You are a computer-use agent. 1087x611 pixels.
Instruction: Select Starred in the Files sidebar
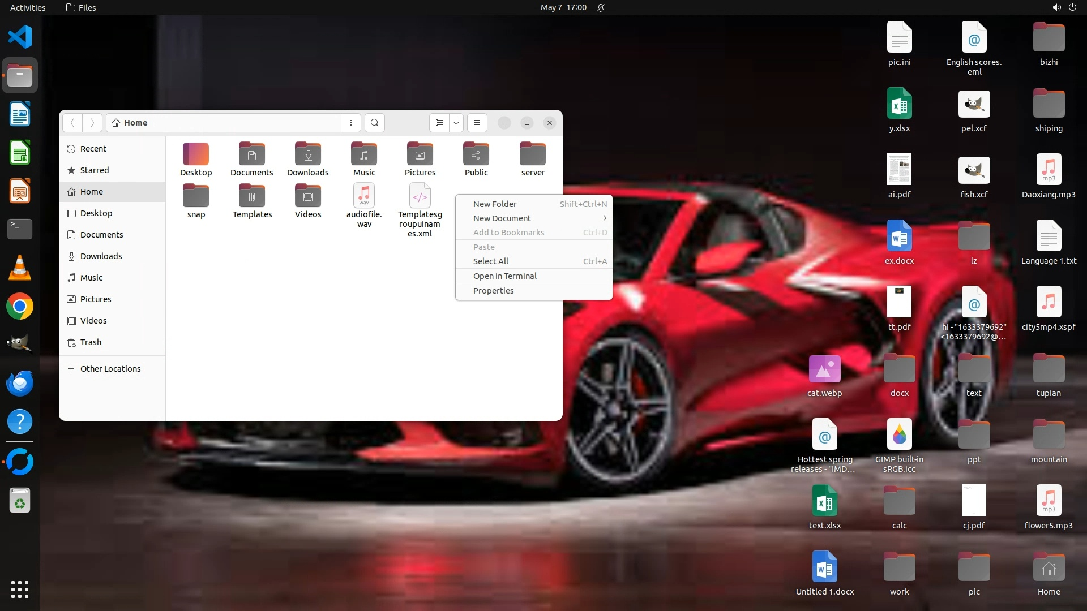pyautogui.click(x=94, y=170)
